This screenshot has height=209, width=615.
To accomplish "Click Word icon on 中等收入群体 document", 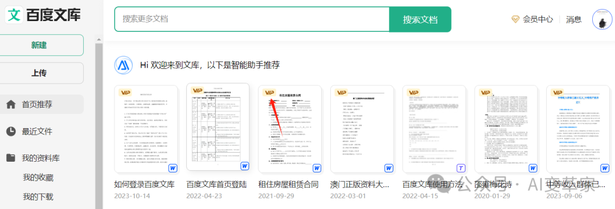I will coord(605,168).
